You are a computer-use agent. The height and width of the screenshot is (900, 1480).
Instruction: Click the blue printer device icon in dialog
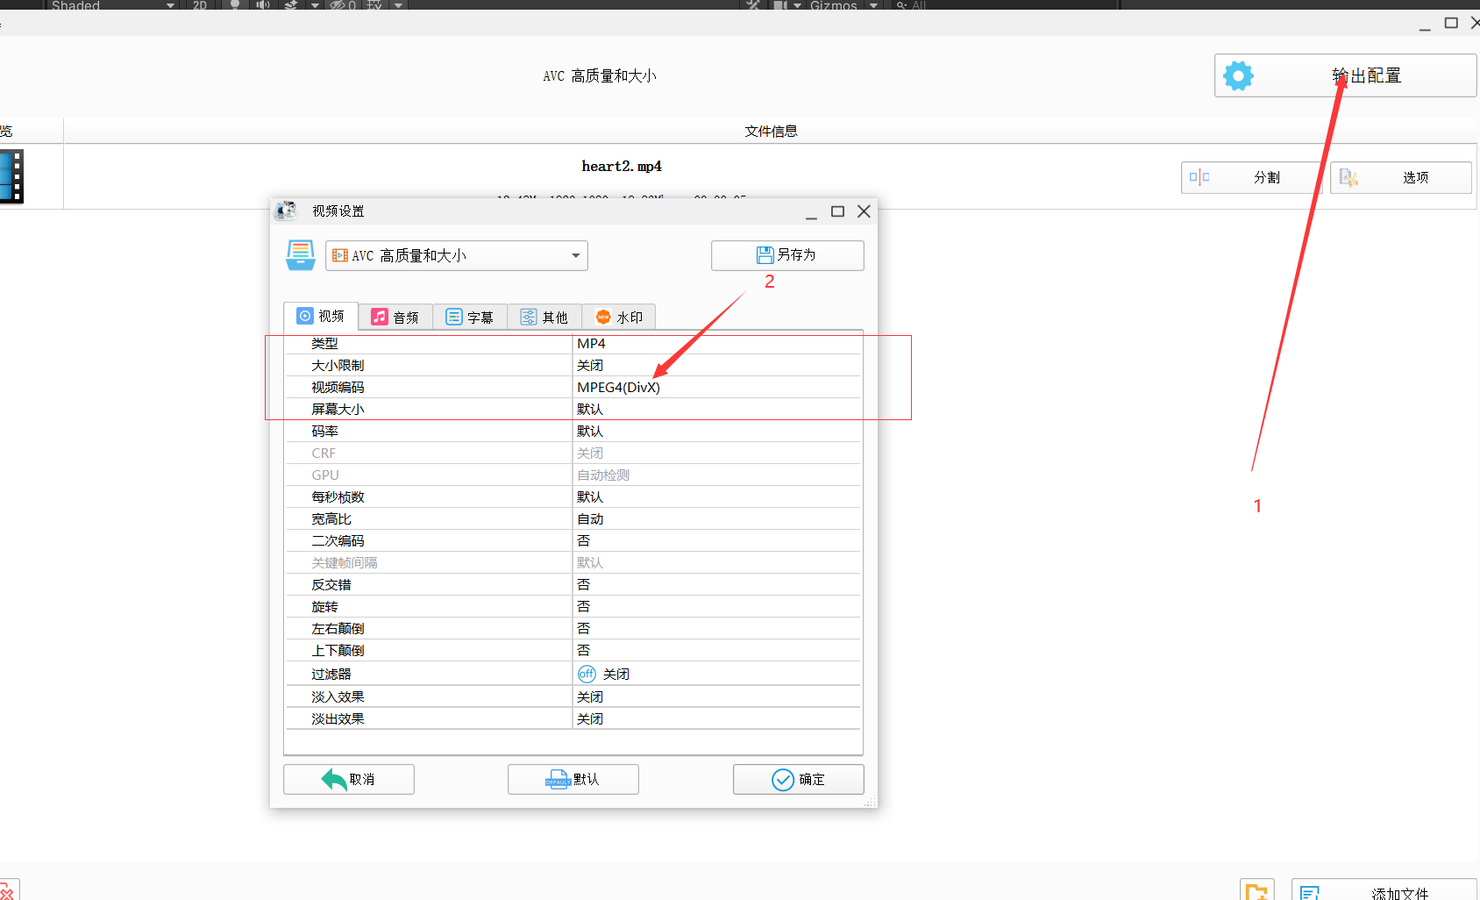[x=300, y=255]
